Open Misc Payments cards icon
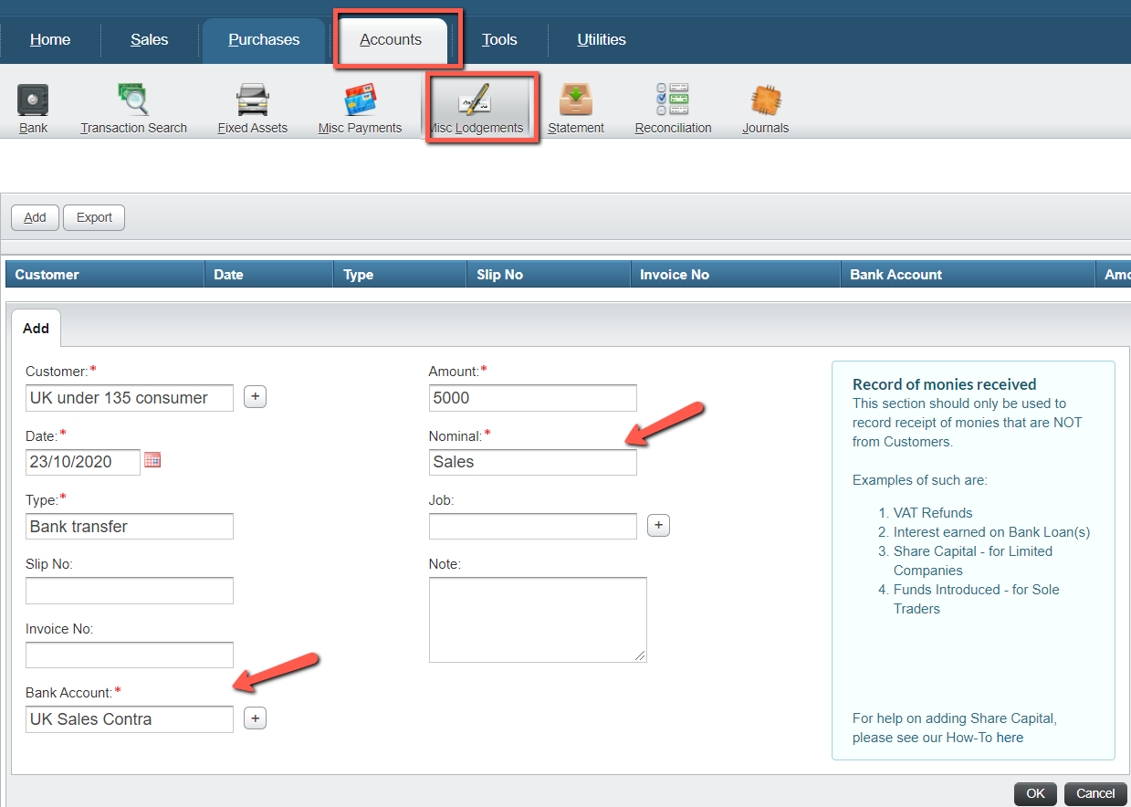Screen dimensions: 1131x807 (x=360, y=100)
